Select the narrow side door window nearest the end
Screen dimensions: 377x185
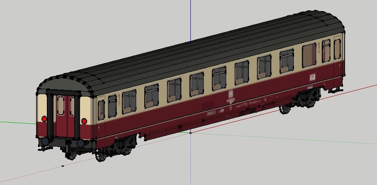coord(101,110)
